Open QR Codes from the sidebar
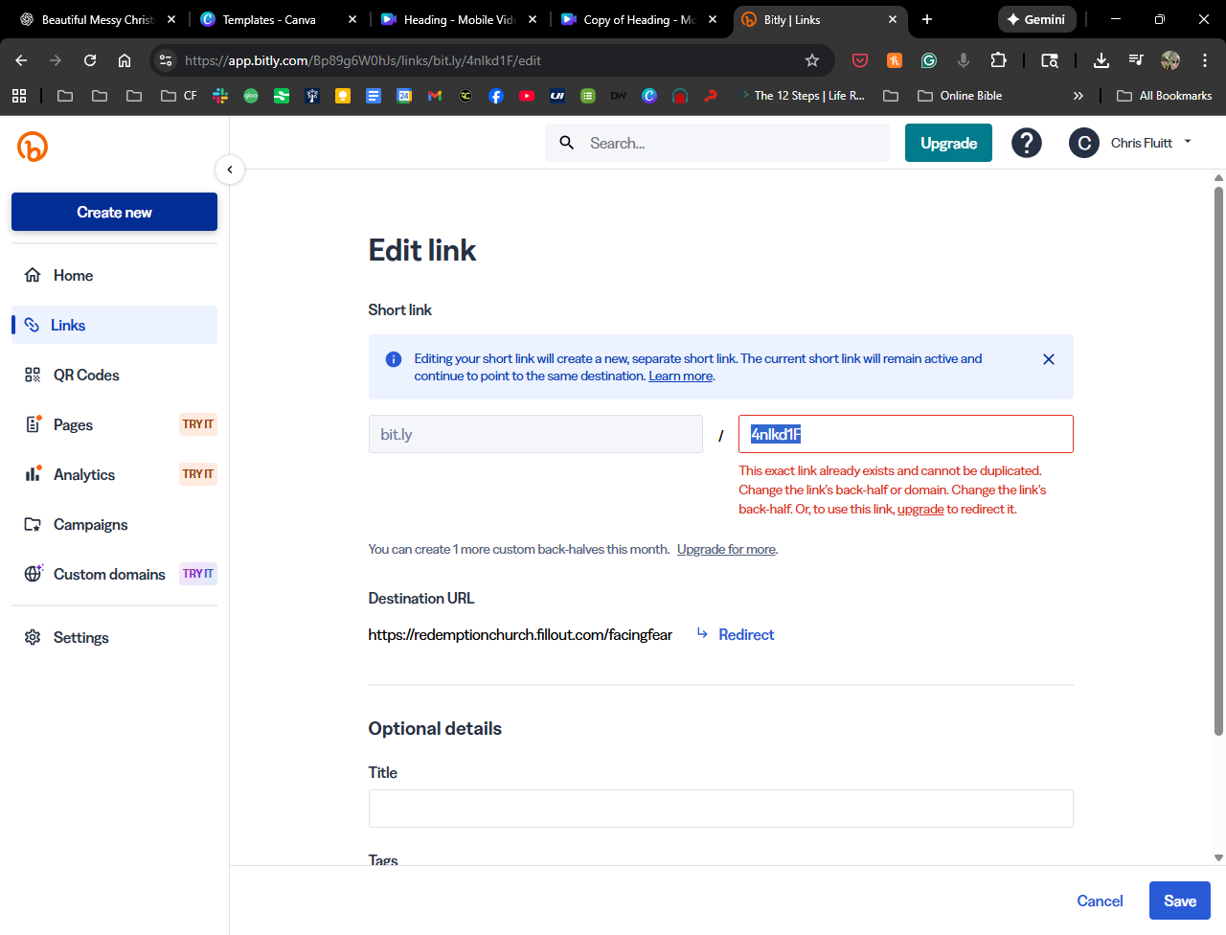The width and height of the screenshot is (1226, 935). [x=85, y=376]
